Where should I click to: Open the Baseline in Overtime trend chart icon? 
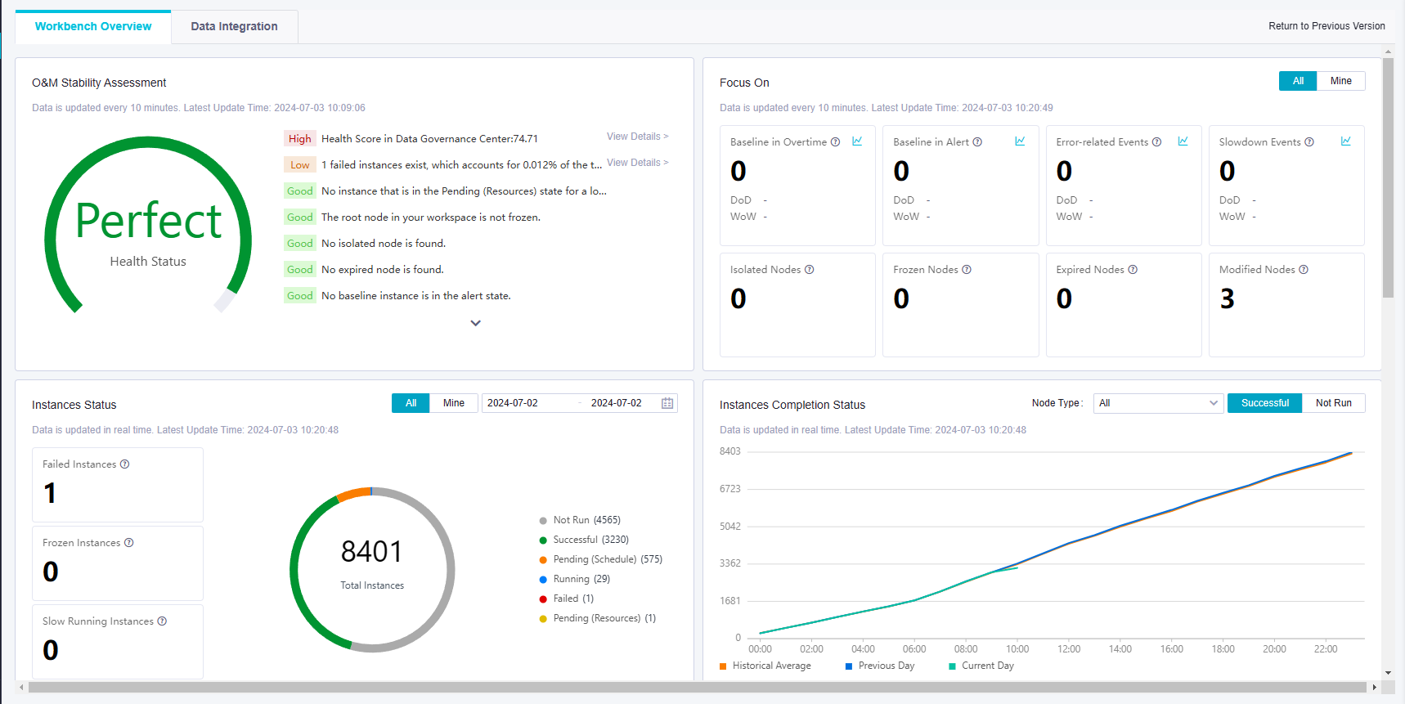tap(857, 141)
